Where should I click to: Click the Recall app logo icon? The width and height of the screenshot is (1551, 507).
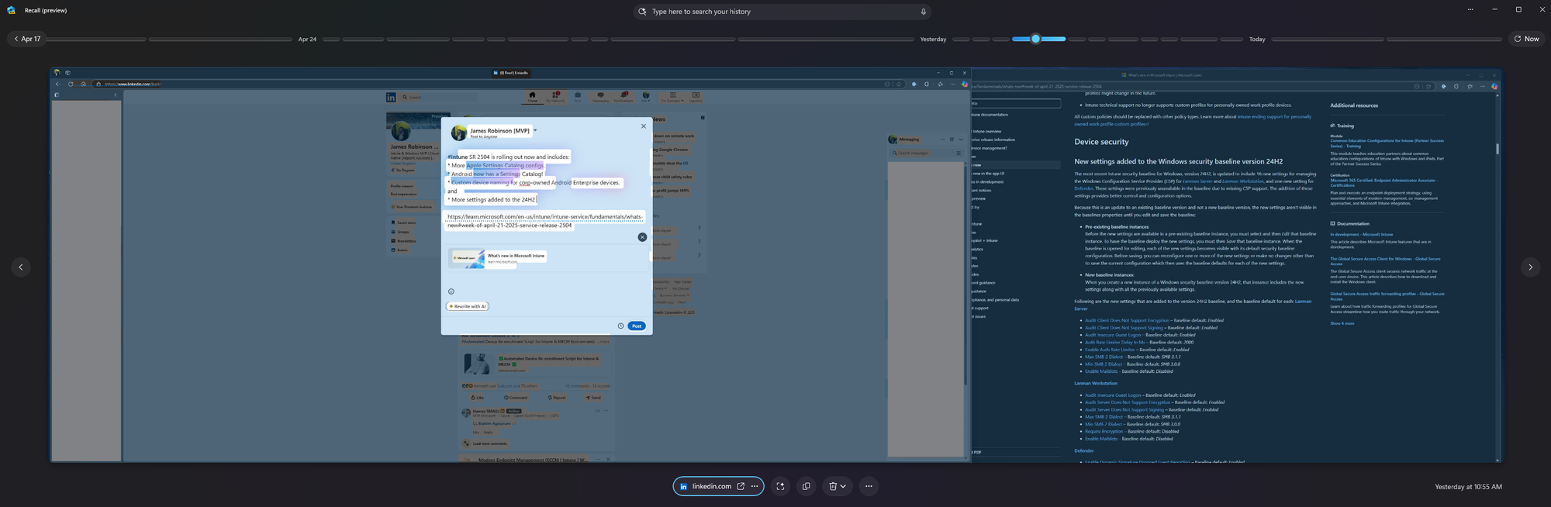click(x=11, y=10)
